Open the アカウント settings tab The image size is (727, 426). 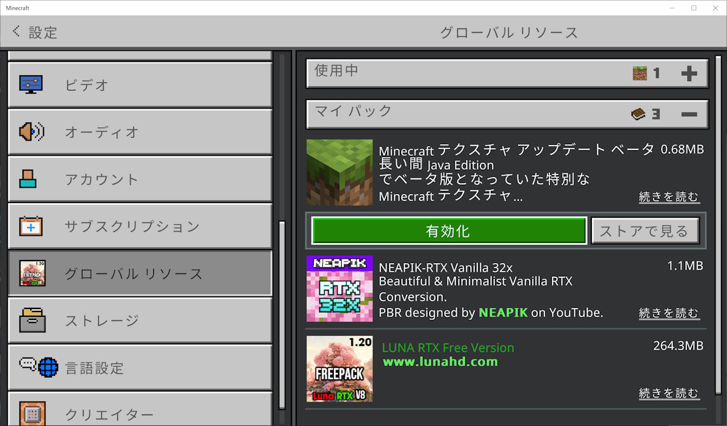coord(140,179)
